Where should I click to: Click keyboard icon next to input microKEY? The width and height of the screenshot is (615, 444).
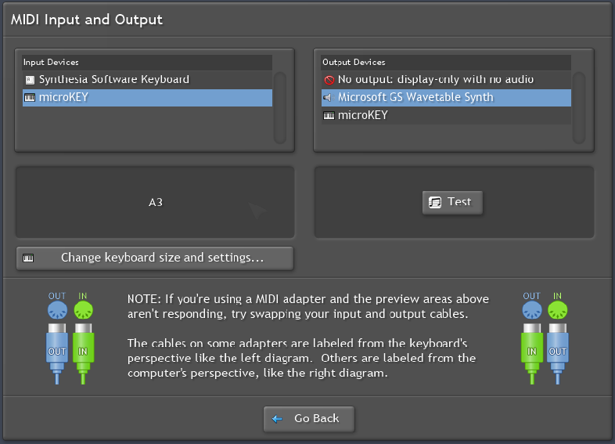coord(30,98)
